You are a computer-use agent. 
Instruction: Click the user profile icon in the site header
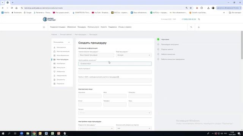pyautogui.click(x=199, y=27)
